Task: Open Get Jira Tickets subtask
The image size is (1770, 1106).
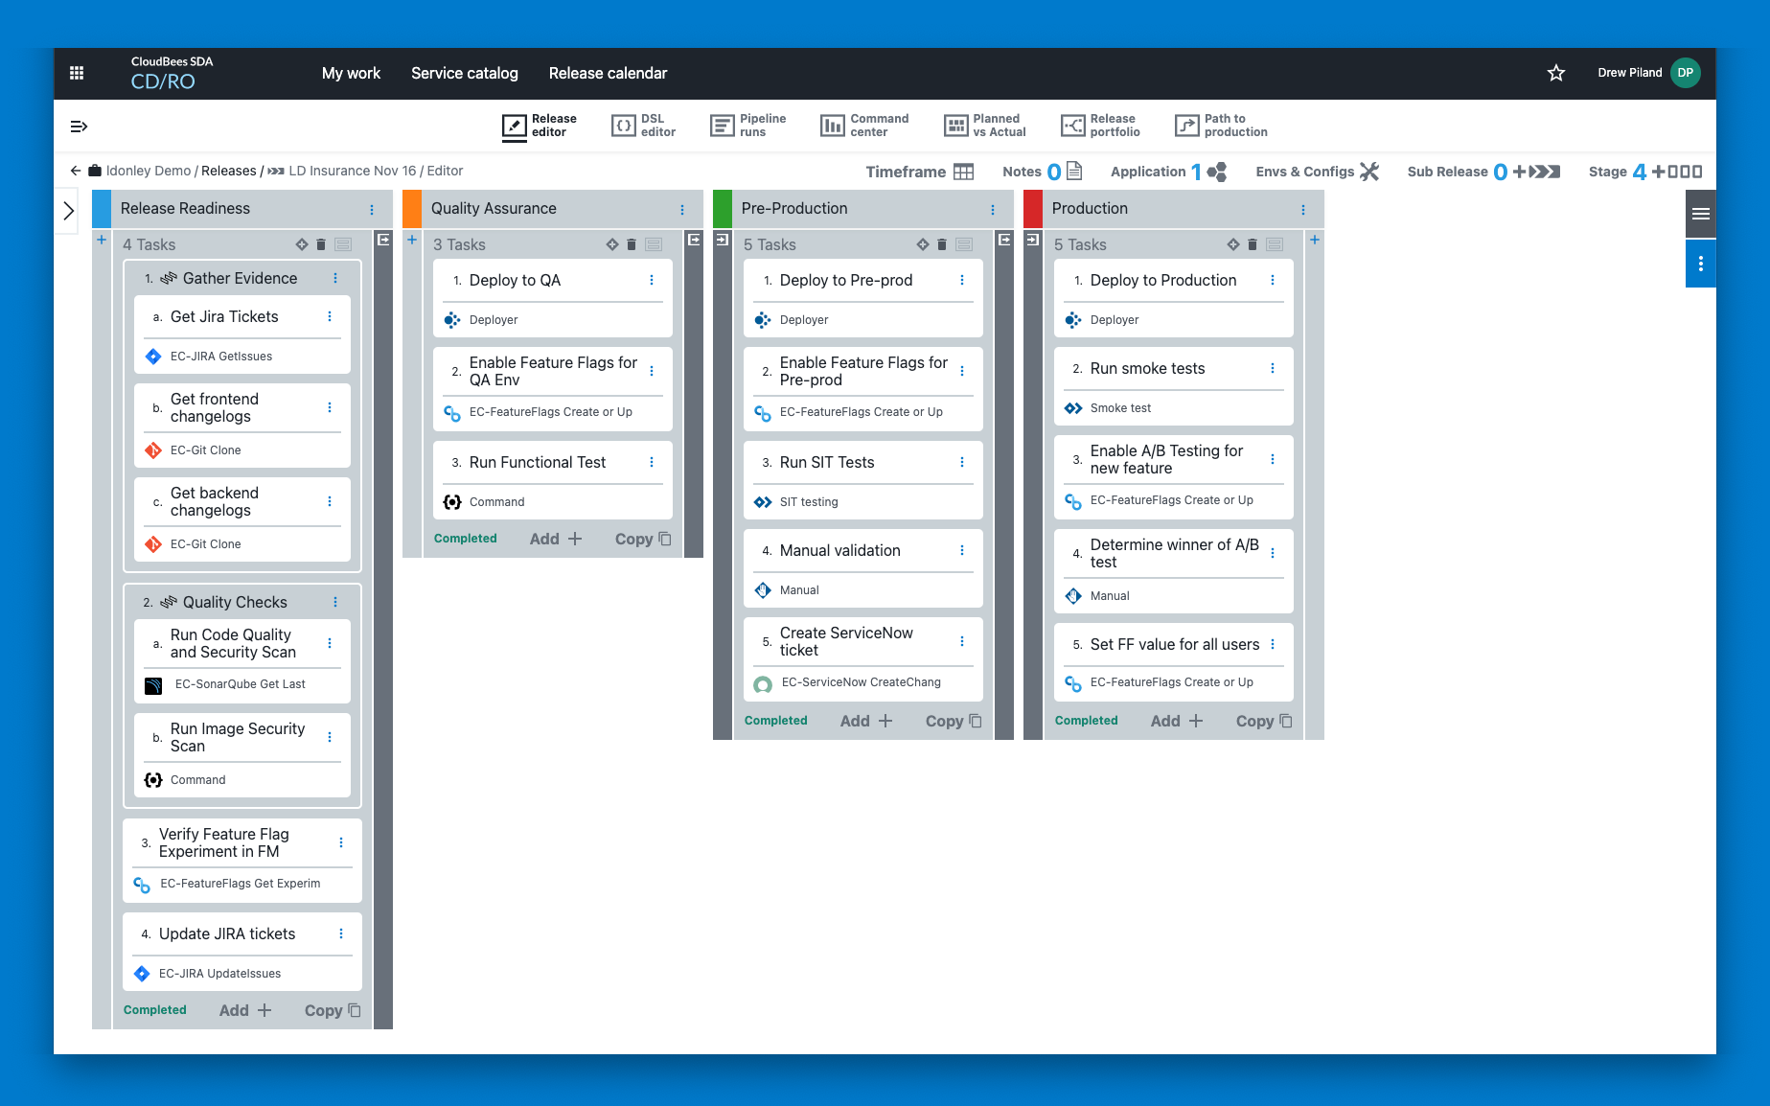Action: [x=242, y=334]
